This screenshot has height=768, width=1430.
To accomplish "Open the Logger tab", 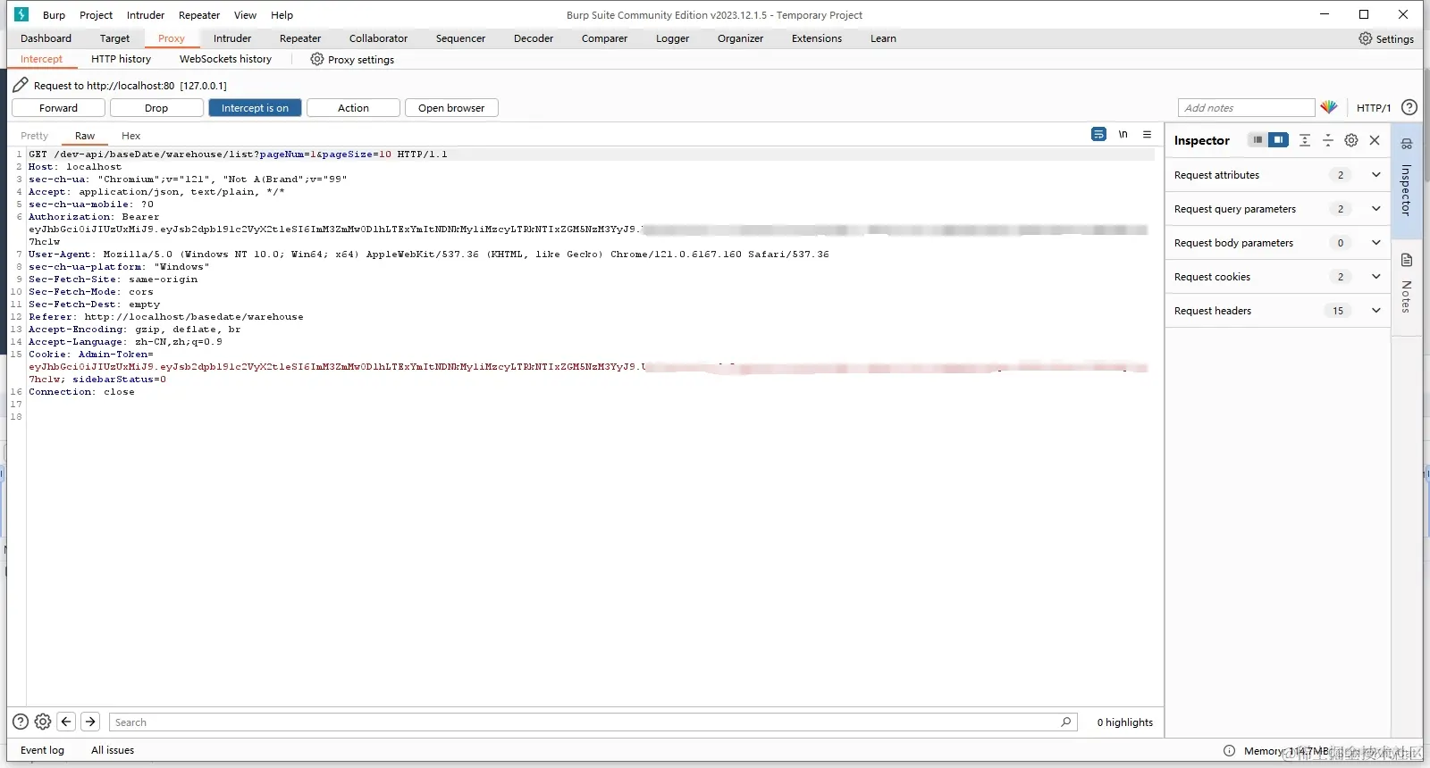I will pos(672,38).
